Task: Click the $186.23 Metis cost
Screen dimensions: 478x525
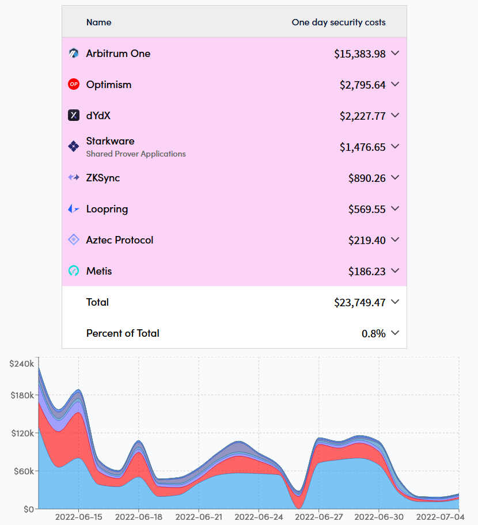Action: coord(367,271)
